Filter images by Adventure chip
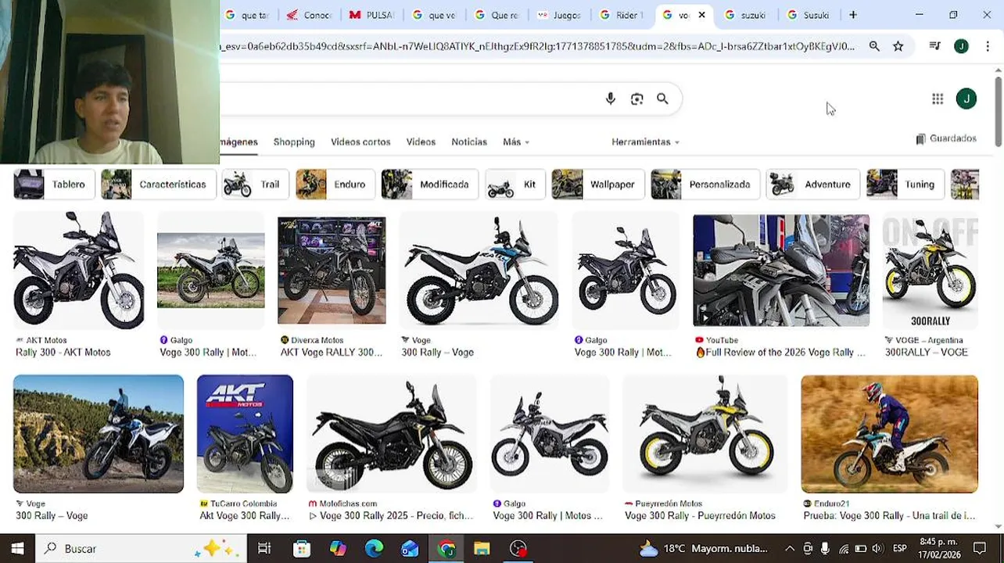The image size is (1004, 563). click(x=813, y=185)
